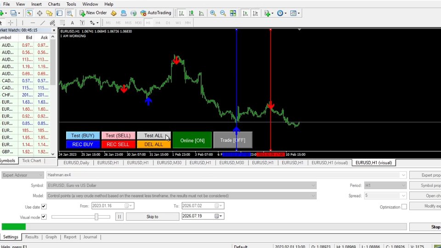441x248 pixels.
Task: Tile chart windows icon
Action: point(233,13)
